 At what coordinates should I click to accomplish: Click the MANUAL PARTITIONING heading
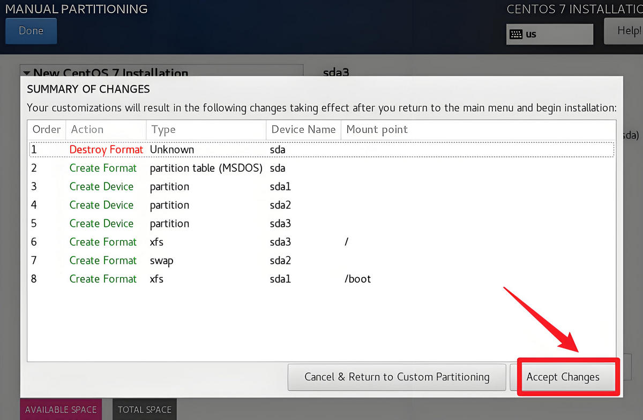pyautogui.click(x=76, y=9)
